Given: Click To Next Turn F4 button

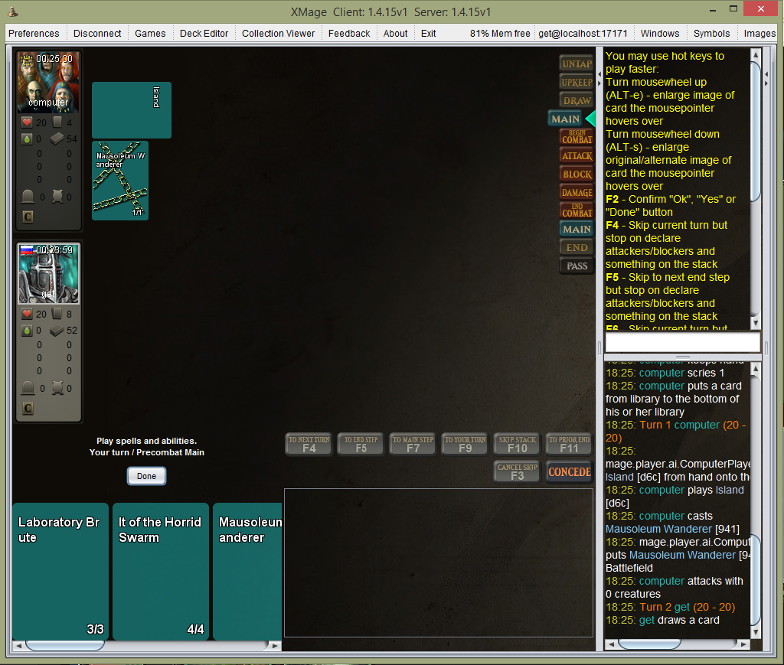Looking at the screenshot, I should 309,444.
